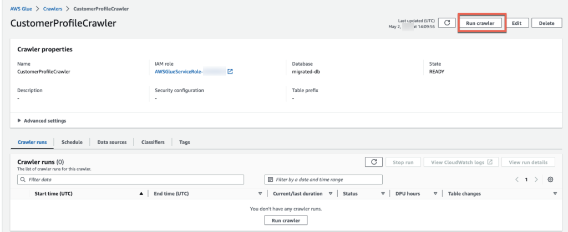Click page number 1 in pagination
This screenshot has height=232, width=568.
(x=526, y=180)
